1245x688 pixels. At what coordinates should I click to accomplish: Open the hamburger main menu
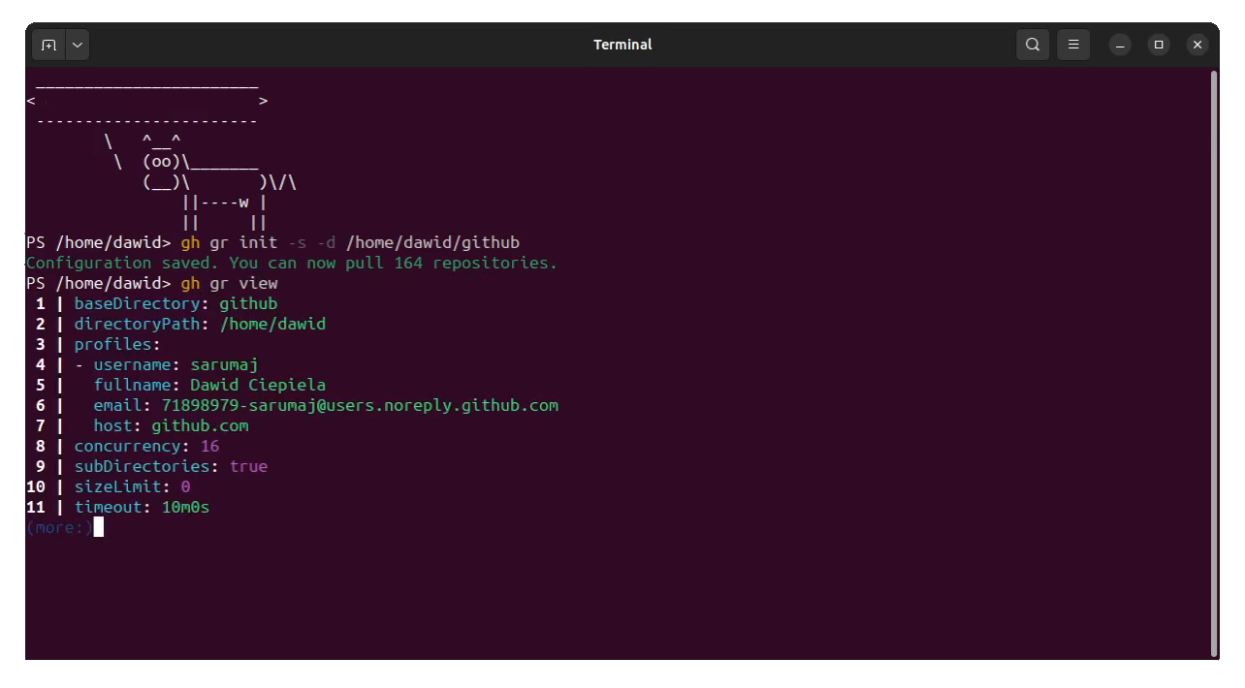[1073, 45]
